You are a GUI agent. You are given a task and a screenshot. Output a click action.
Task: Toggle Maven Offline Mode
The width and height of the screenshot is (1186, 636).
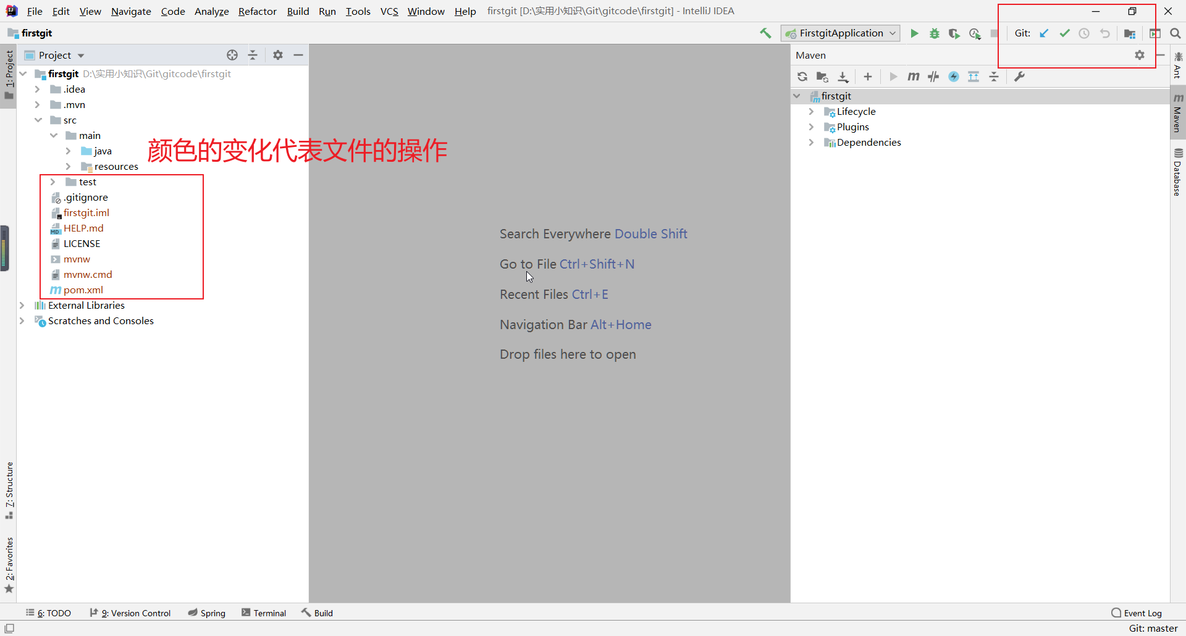point(933,77)
